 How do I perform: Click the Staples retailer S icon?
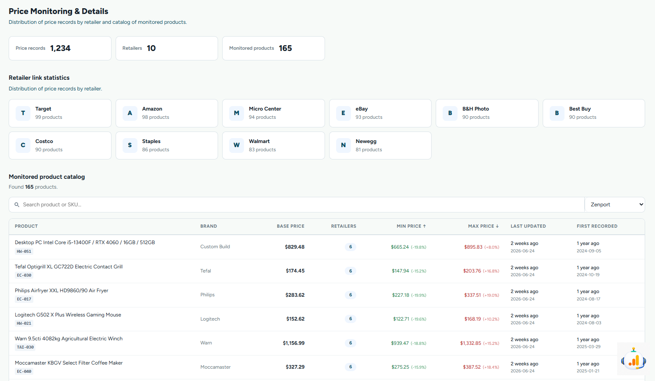[x=130, y=145]
